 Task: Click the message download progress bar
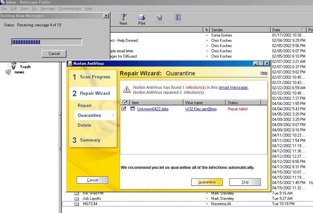point(47,42)
